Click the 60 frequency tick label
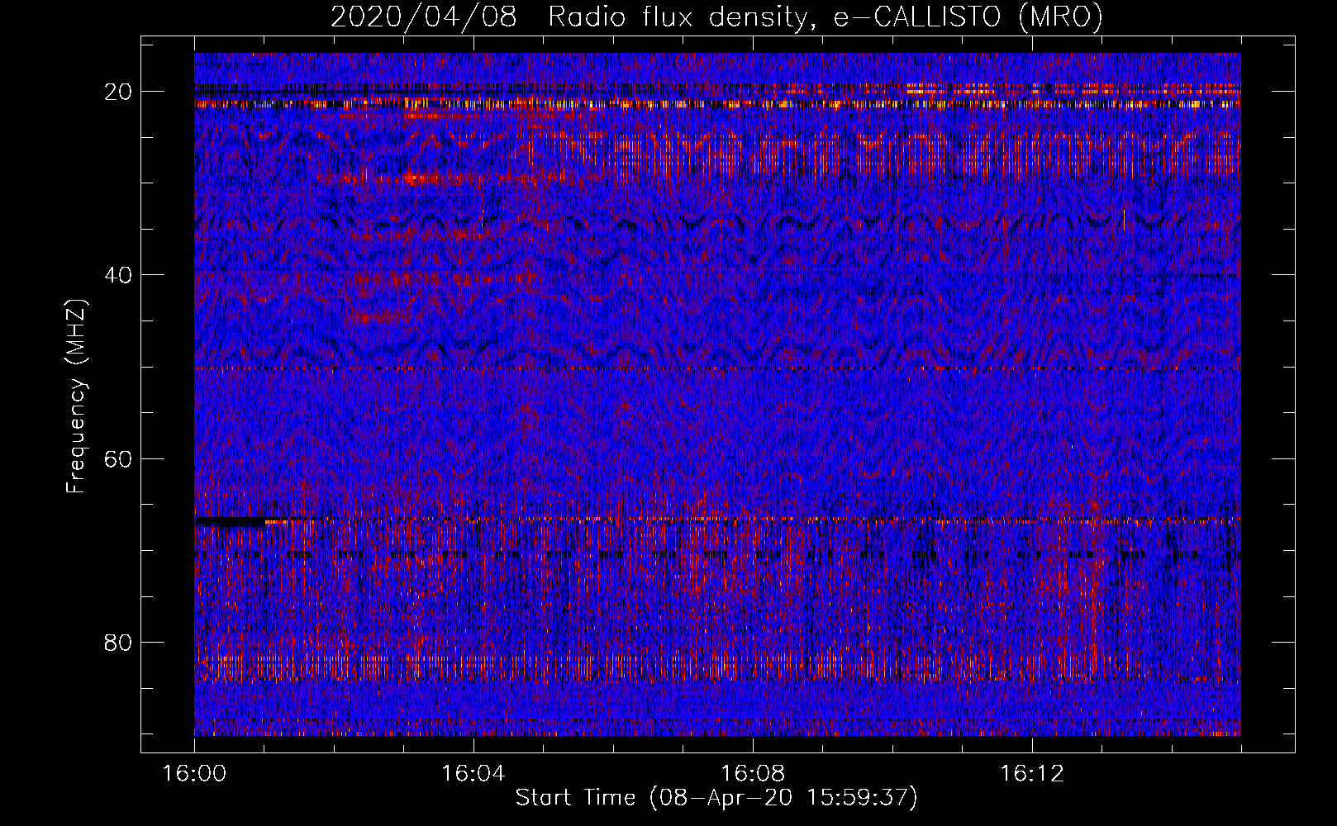Viewport: 1337px width, 826px height. point(118,458)
